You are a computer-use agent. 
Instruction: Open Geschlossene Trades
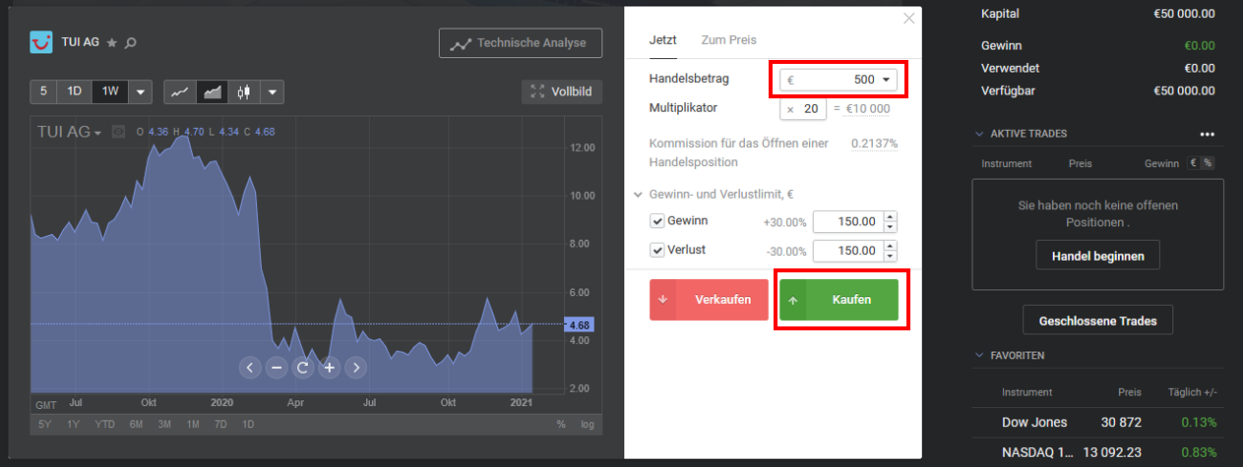1098,321
